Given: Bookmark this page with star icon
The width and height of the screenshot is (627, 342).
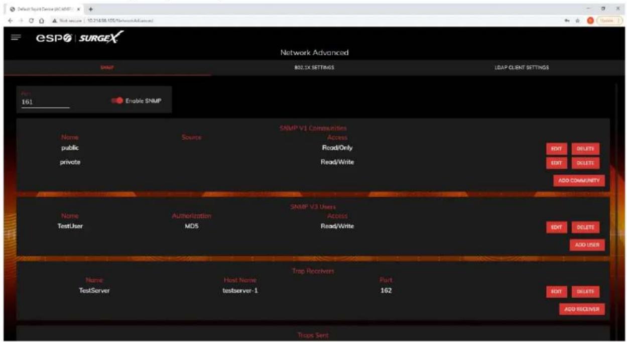Looking at the screenshot, I should [579, 20].
